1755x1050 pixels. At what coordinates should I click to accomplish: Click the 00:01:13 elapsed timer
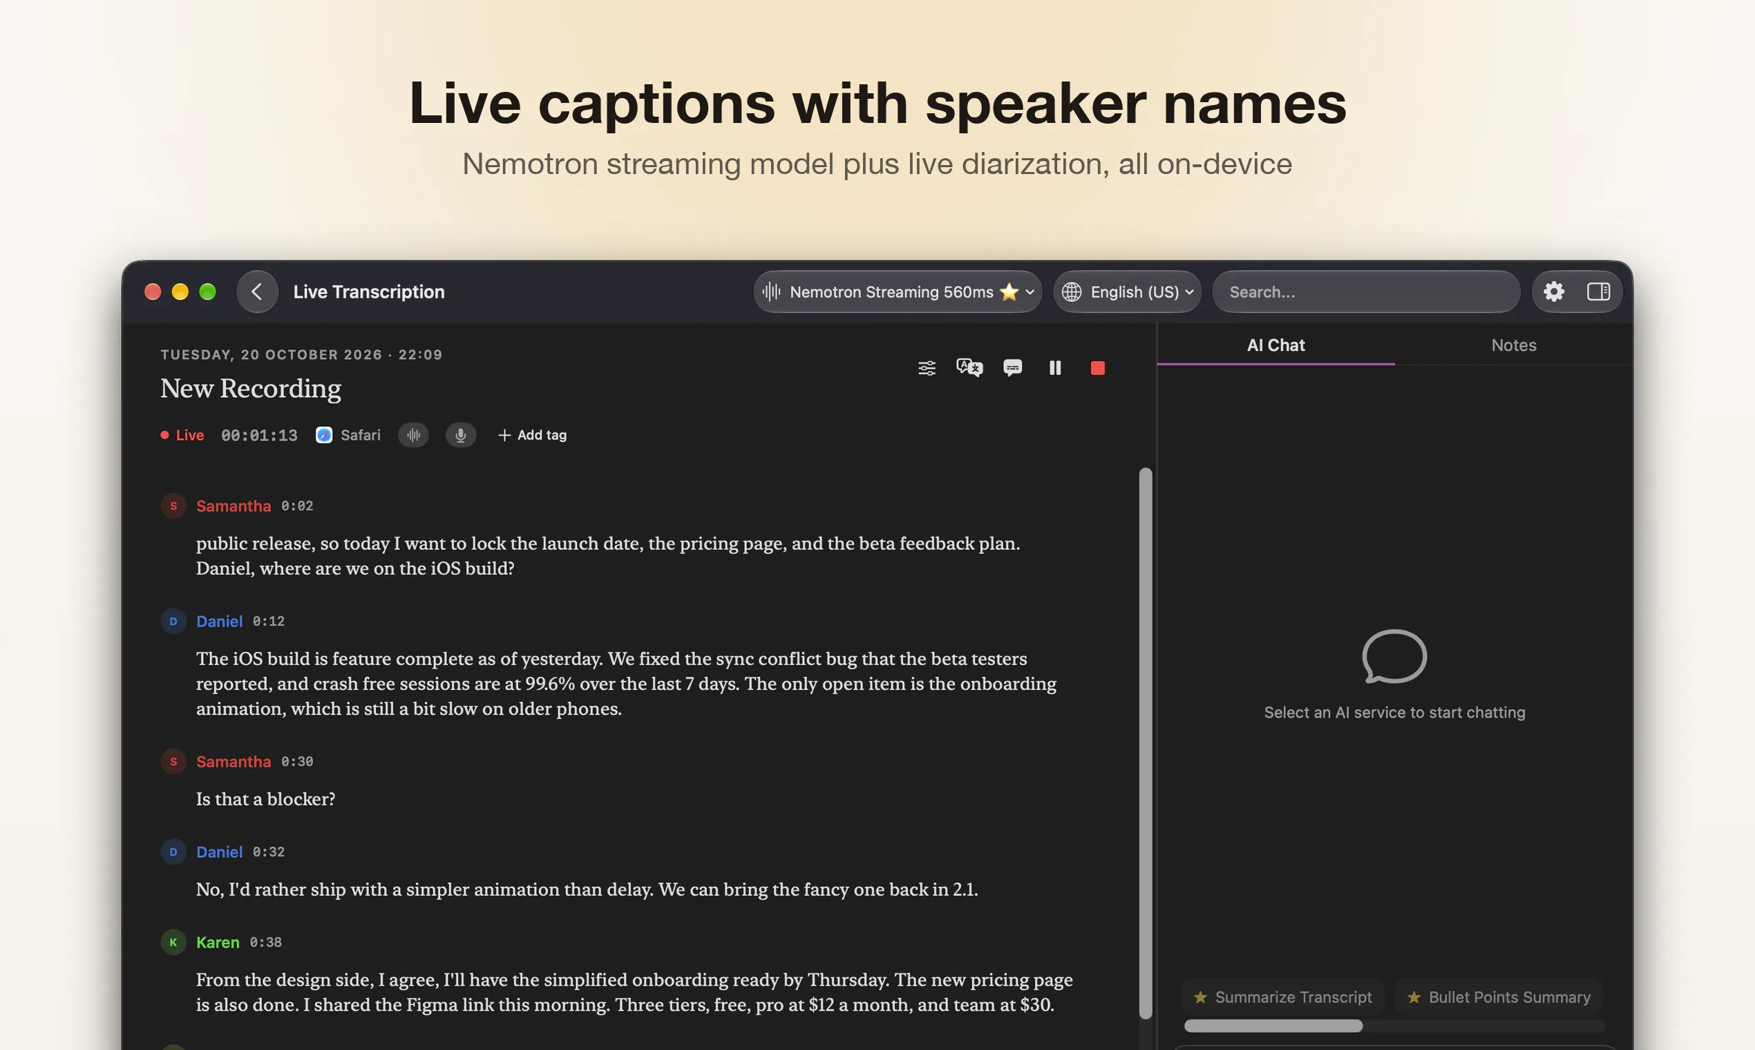pyautogui.click(x=259, y=435)
